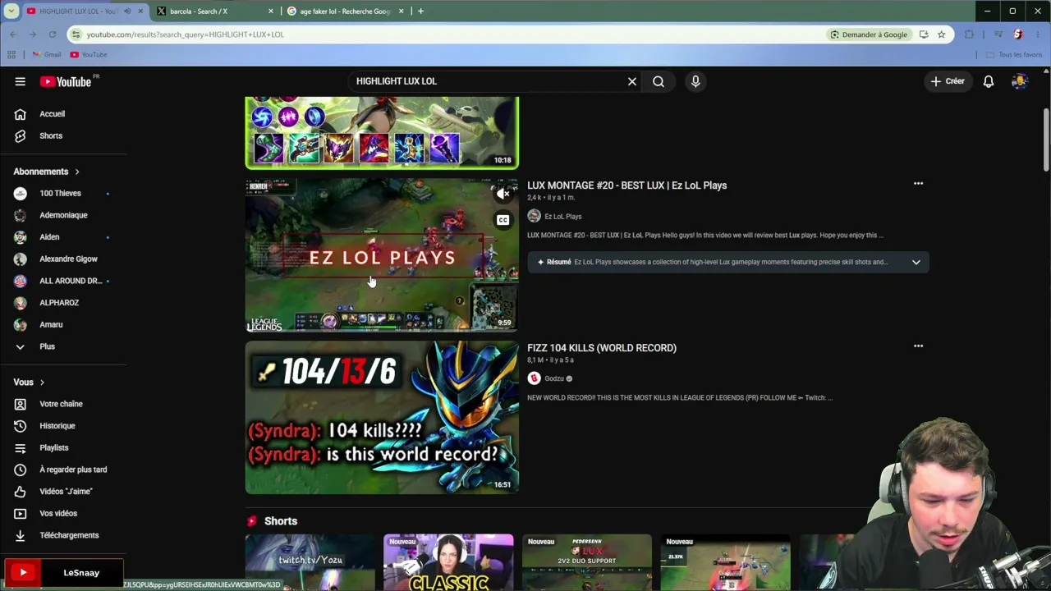Expand the Abonnements section
Screen dimensions: 1051x591
click(47, 172)
